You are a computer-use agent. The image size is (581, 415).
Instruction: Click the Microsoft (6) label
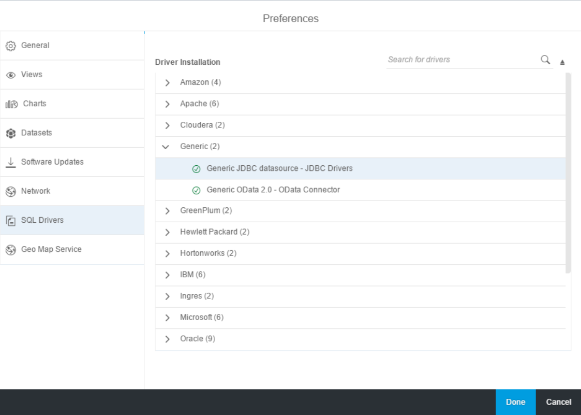[202, 318]
